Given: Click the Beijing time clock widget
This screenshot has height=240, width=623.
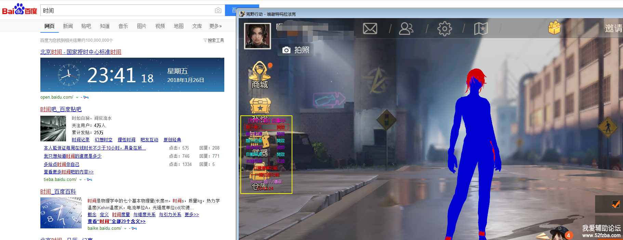Looking at the screenshot, I should [x=132, y=75].
